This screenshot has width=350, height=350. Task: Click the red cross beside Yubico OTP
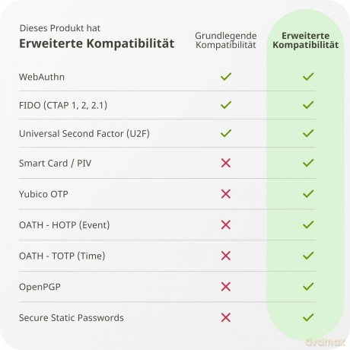(226, 194)
